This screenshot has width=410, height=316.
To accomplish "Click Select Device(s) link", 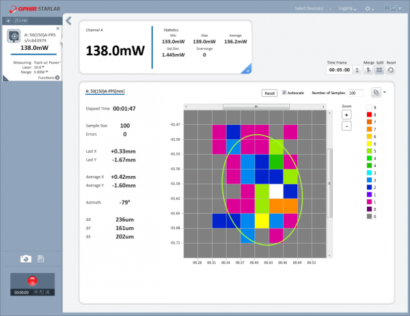I will point(309,8).
